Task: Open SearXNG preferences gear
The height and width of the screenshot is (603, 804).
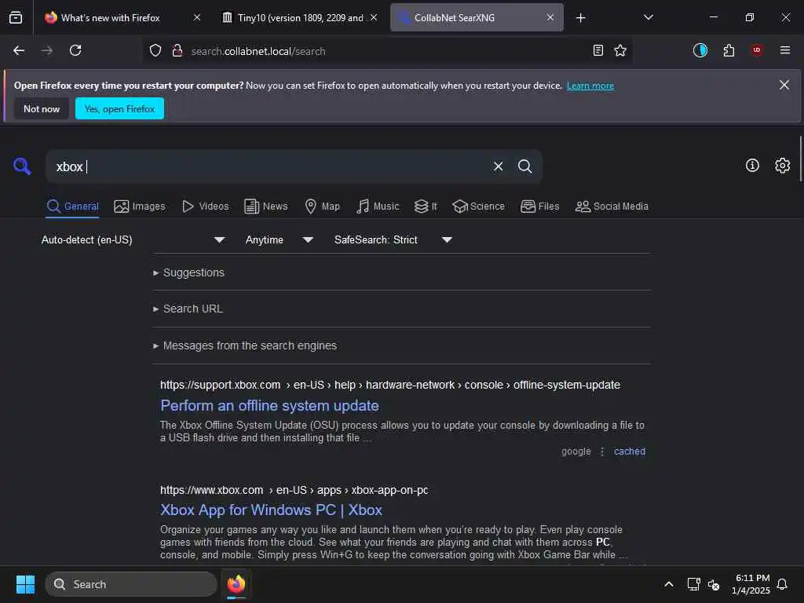Action: pos(783,165)
